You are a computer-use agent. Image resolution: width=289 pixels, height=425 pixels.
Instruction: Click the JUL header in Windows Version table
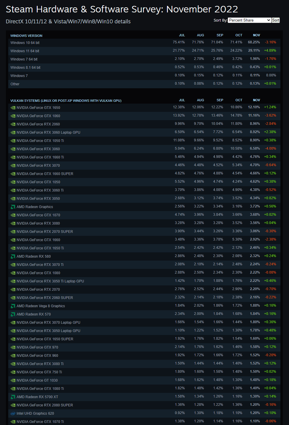[182, 35]
